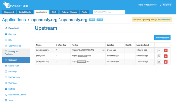Click the Error Logs document icon
This screenshot has width=176, height=106.
click(6, 71)
